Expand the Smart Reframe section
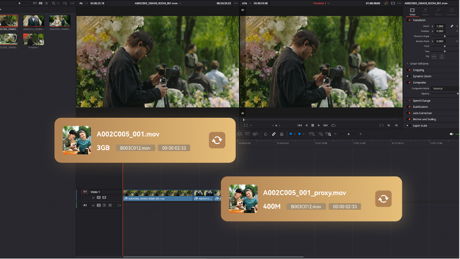Viewport: 460px width, 259px height. [407, 63]
